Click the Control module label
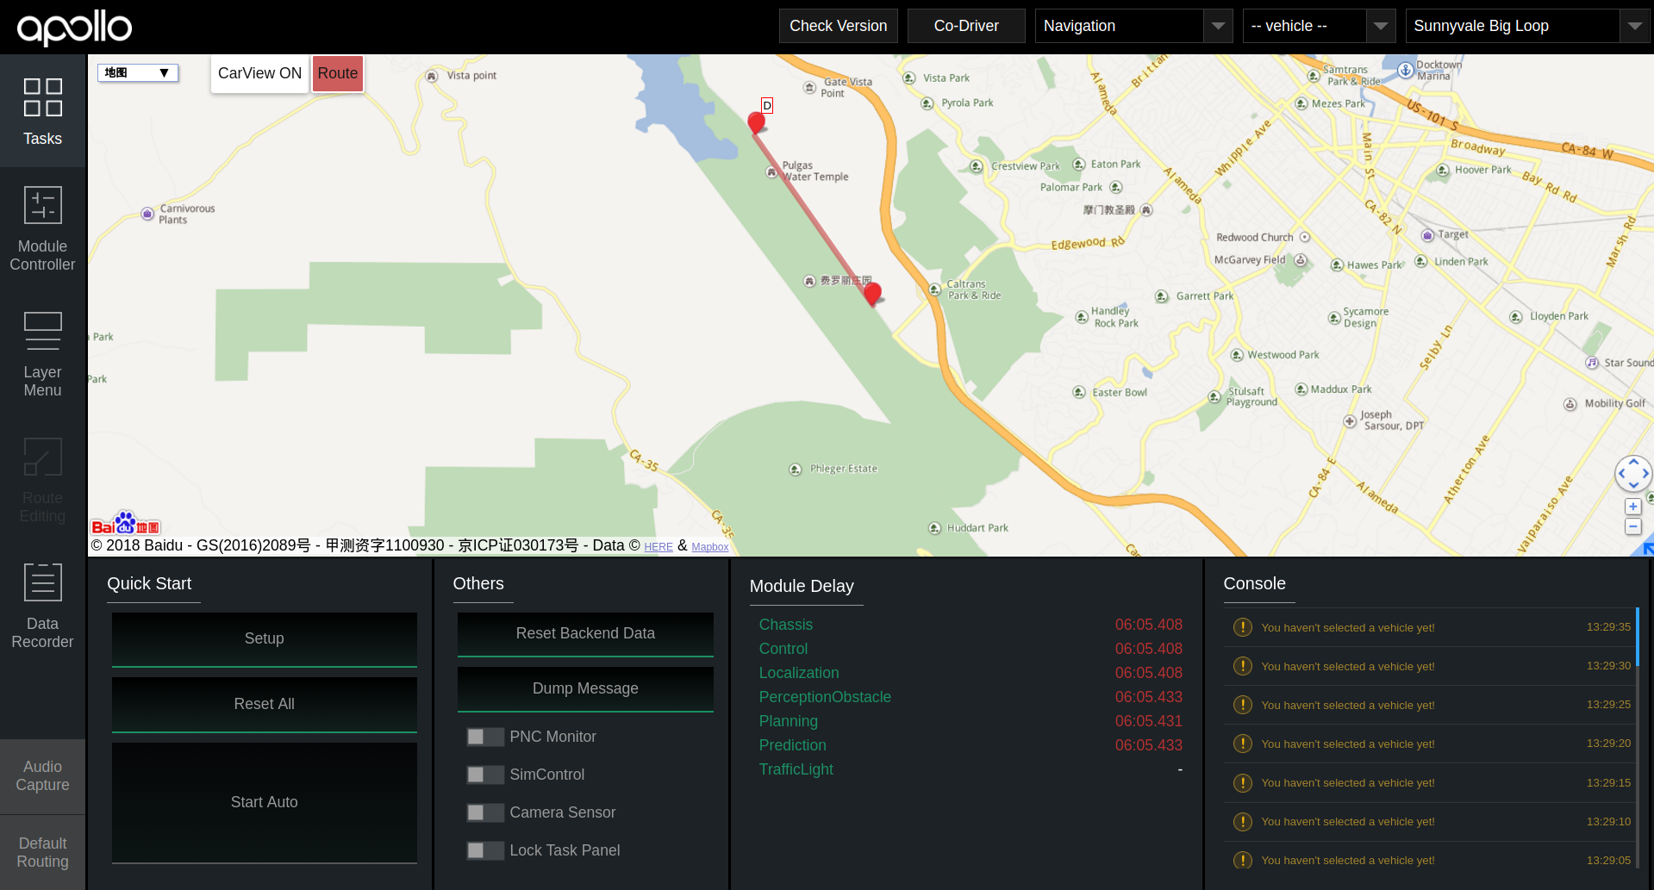Screen dimensions: 1654x890 [x=783, y=649]
